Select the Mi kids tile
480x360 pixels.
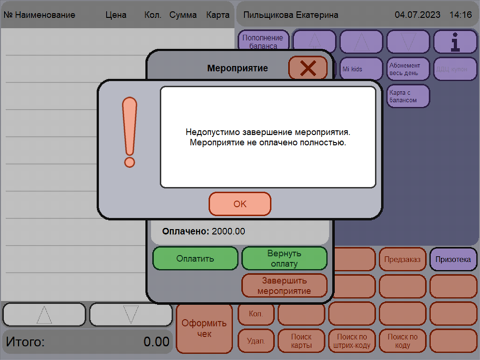click(361, 69)
